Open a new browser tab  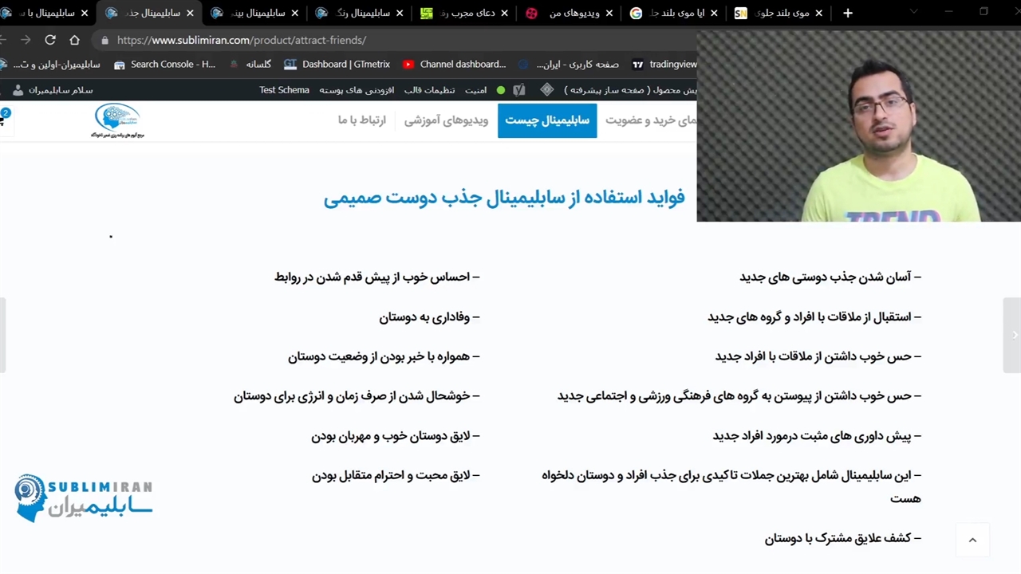click(848, 13)
